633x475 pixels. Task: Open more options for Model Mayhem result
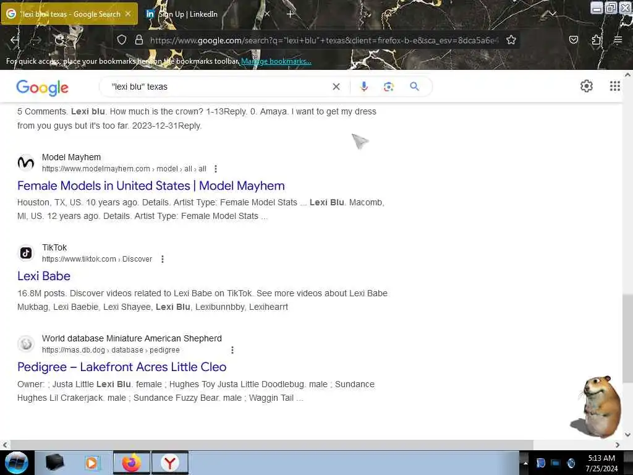click(216, 169)
